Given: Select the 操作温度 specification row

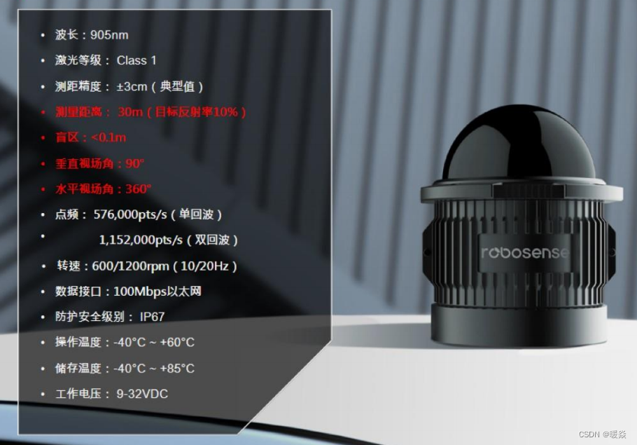Looking at the screenshot, I should point(122,342).
